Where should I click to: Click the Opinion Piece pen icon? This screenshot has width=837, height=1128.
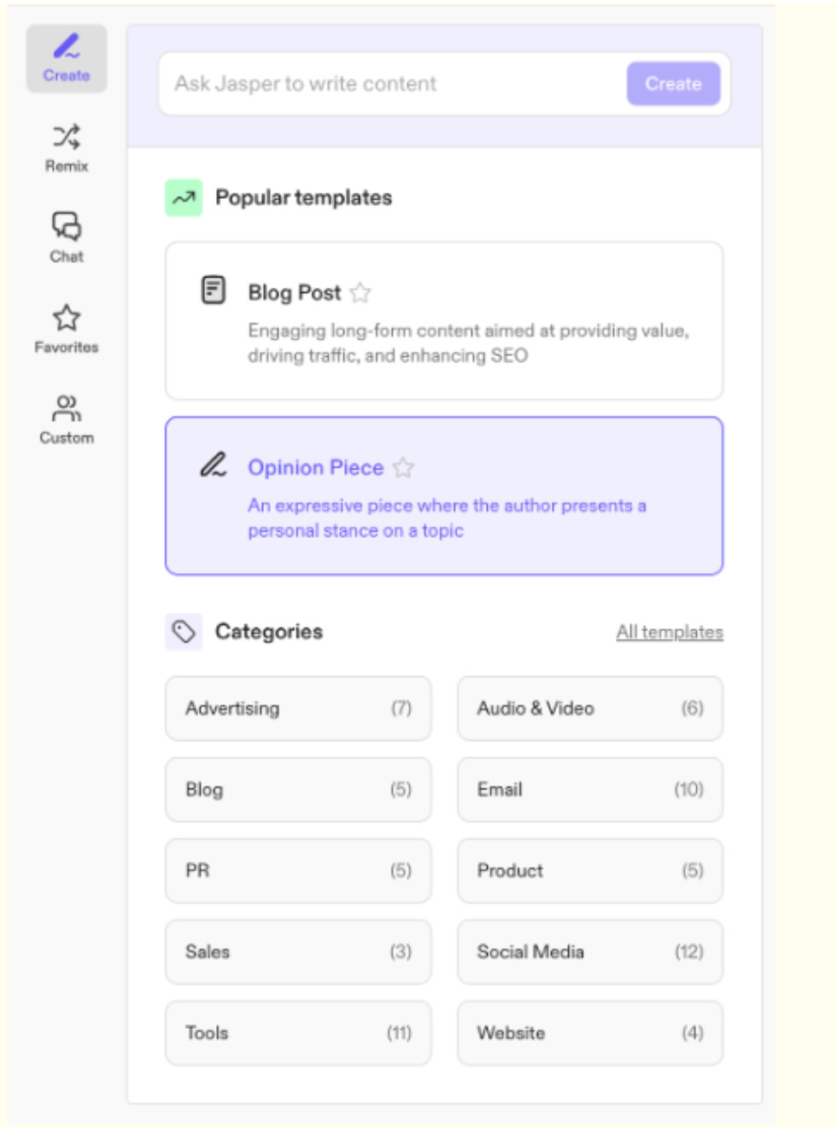click(213, 465)
